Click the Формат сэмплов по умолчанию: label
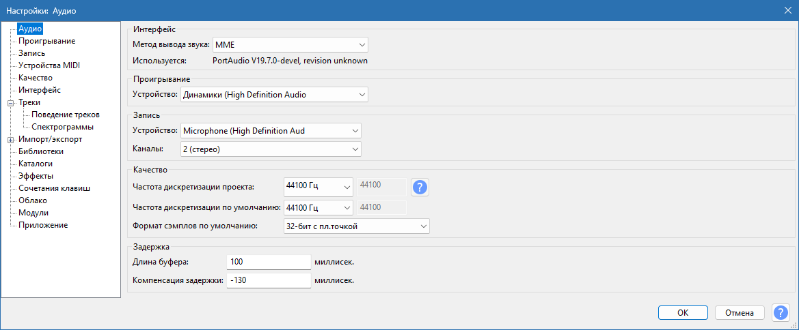The width and height of the screenshot is (799, 330). pos(195,226)
